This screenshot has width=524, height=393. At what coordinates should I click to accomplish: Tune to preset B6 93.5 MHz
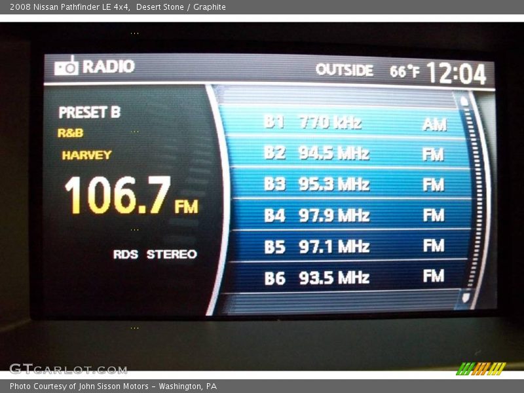[x=347, y=278]
